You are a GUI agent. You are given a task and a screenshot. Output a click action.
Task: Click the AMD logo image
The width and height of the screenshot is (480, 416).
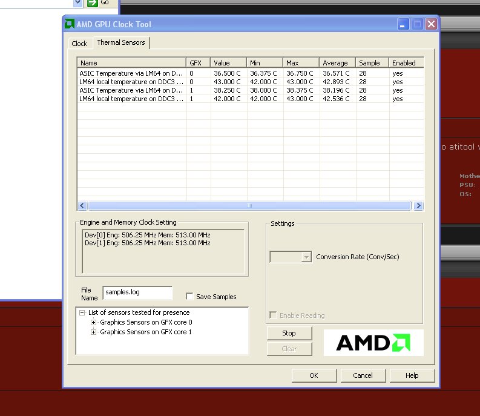[373, 343]
